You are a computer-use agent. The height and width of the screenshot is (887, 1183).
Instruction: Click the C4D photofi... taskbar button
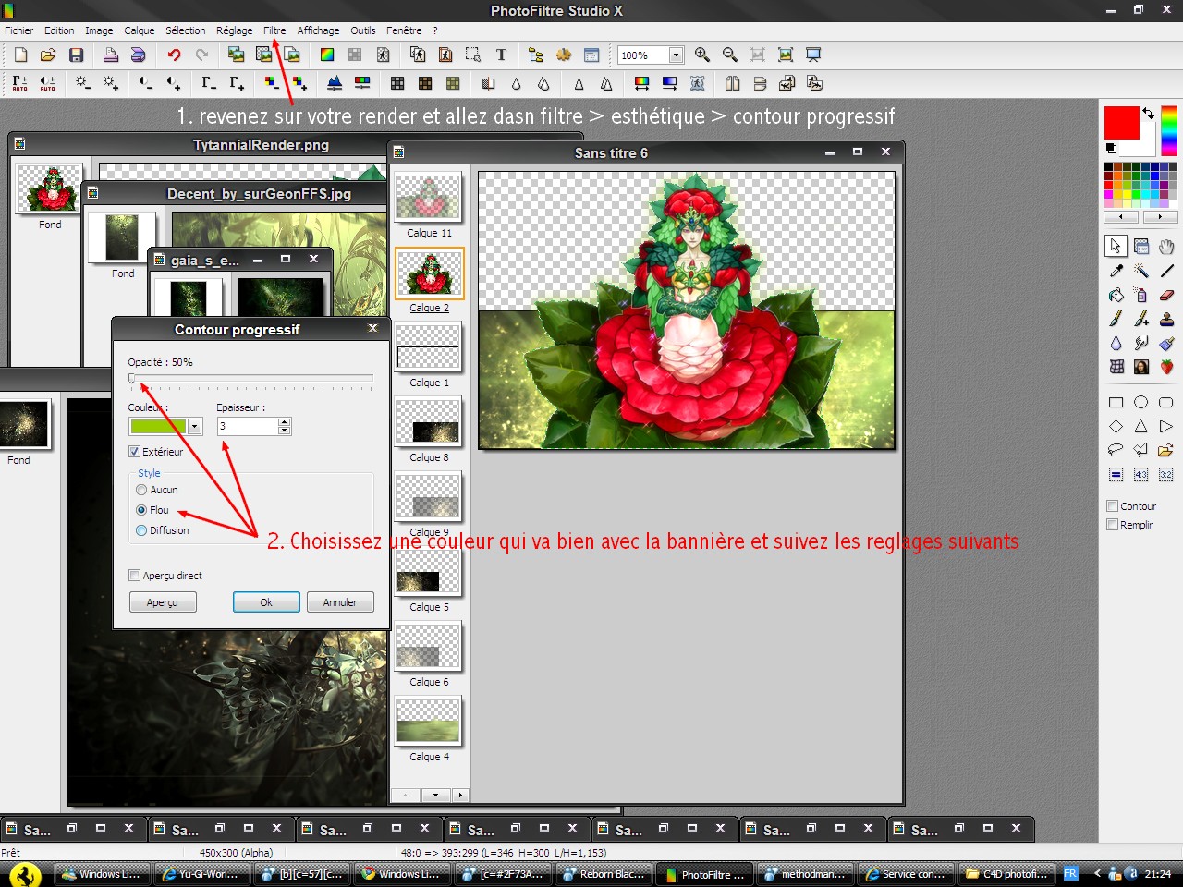pyautogui.click(x=1007, y=873)
